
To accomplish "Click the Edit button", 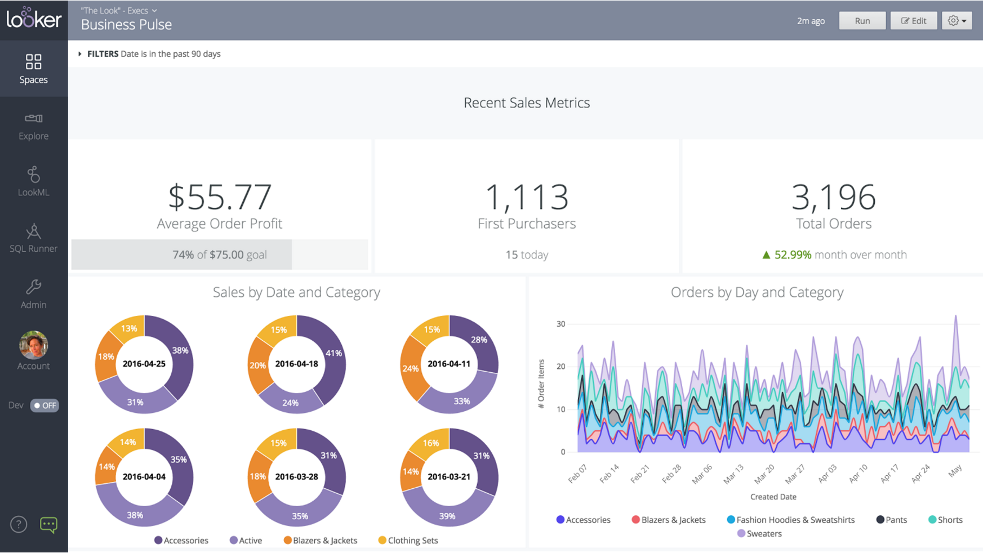I will (x=913, y=20).
